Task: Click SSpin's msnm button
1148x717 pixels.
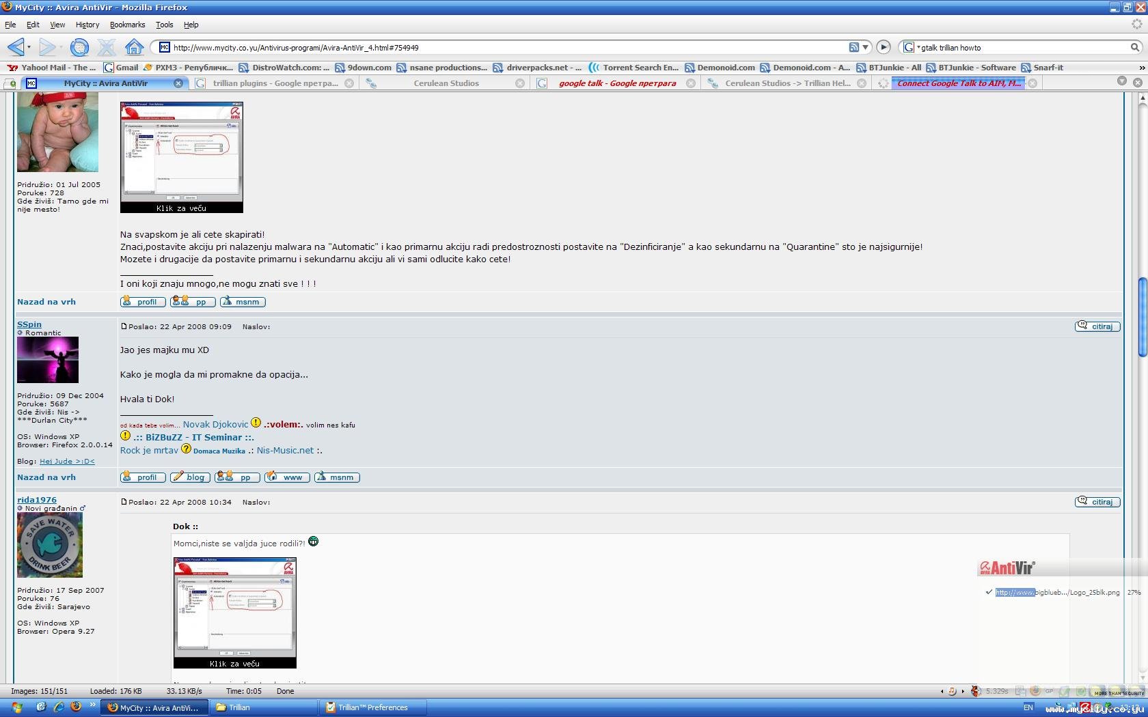Action: point(337,477)
